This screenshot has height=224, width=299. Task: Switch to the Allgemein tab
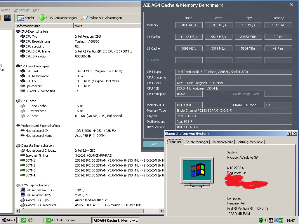tap(175, 141)
